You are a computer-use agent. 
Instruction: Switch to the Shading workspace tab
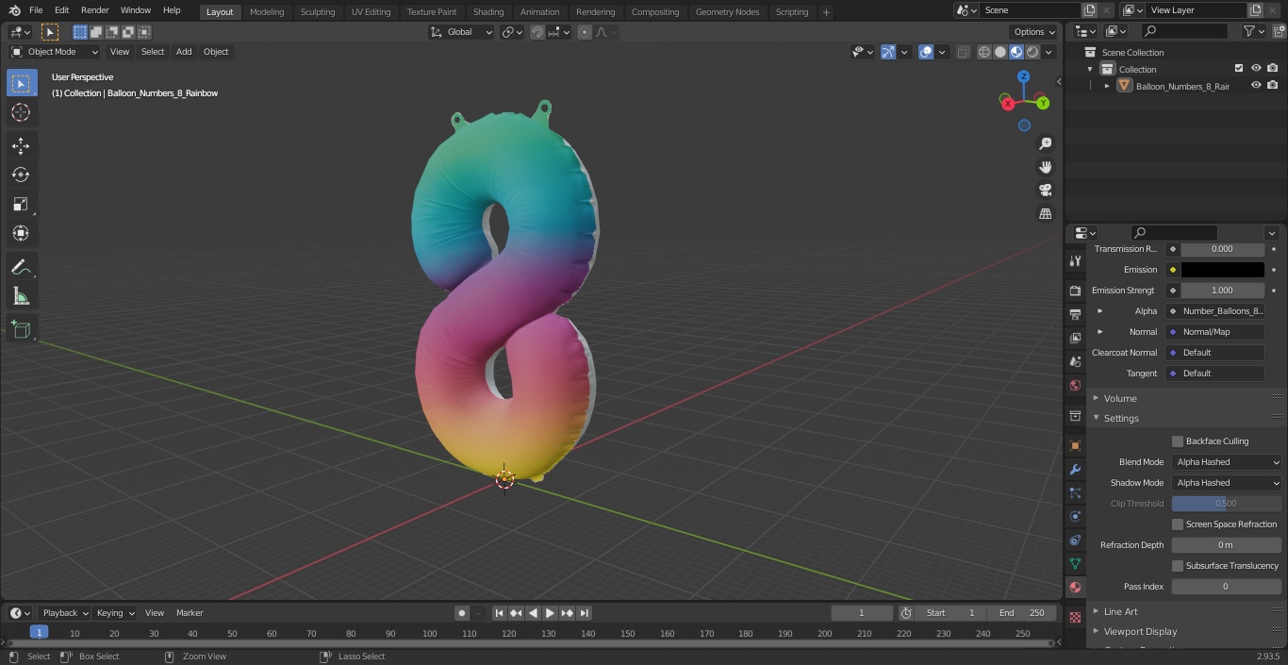click(x=488, y=11)
